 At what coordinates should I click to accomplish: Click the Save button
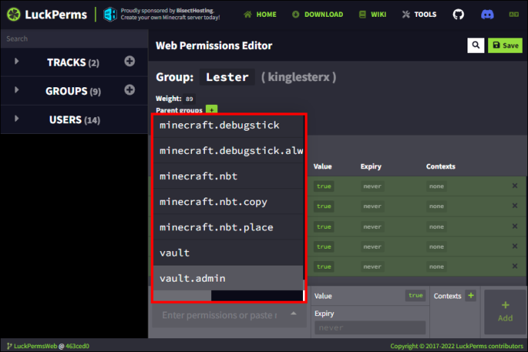pyautogui.click(x=505, y=45)
